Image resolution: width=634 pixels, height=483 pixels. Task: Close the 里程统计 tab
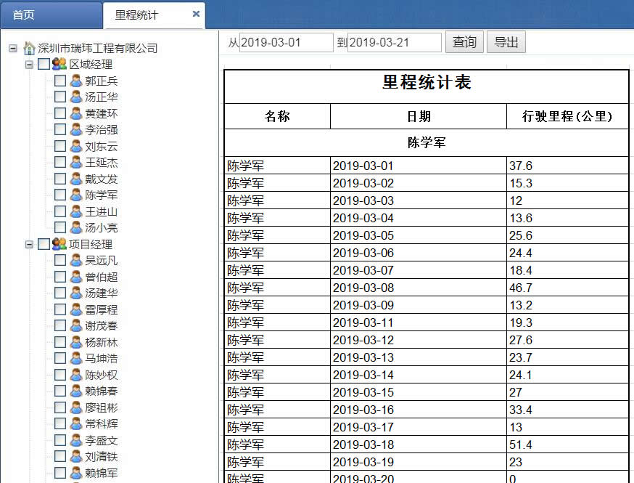196,15
